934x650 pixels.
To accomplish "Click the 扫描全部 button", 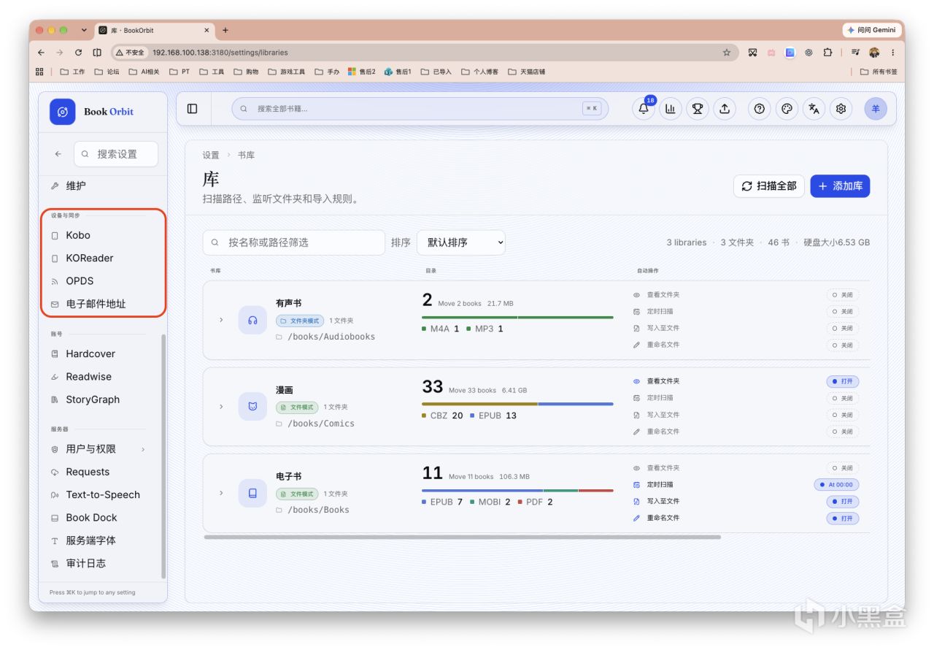I will click(768, 186).
